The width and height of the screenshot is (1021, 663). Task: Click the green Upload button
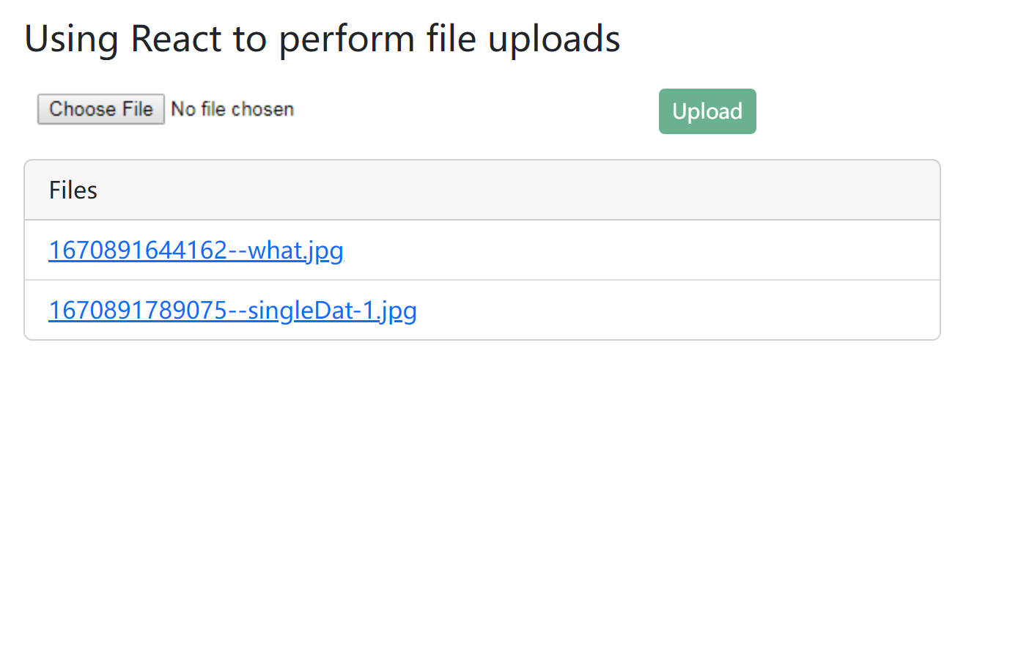point(707,111)
